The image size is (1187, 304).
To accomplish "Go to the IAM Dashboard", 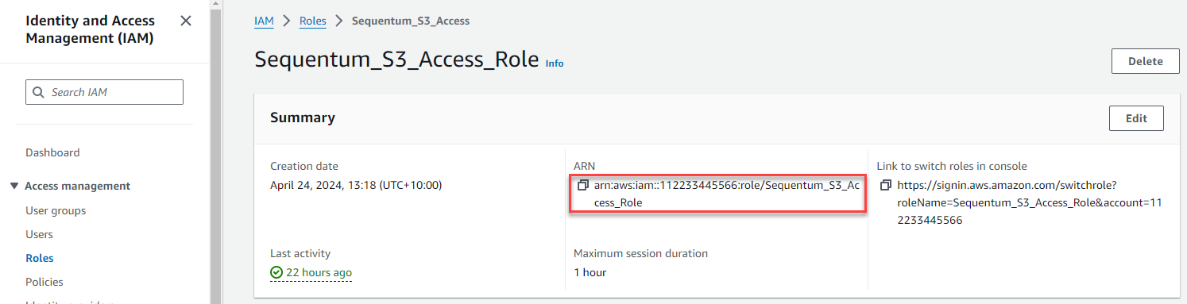I will point(52,152).
